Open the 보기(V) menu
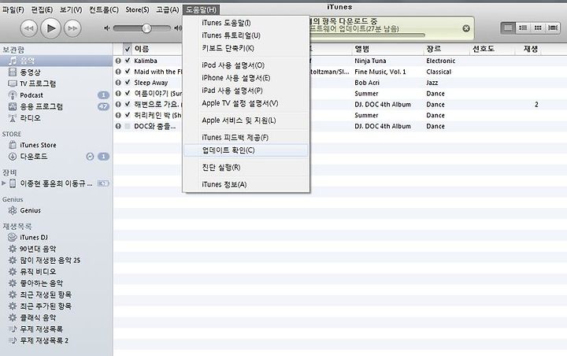Screen dimensions: 567x356 (x=71, y=9)
